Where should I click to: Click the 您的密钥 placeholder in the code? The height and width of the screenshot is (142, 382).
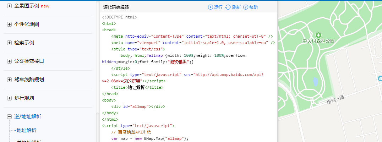132,81
